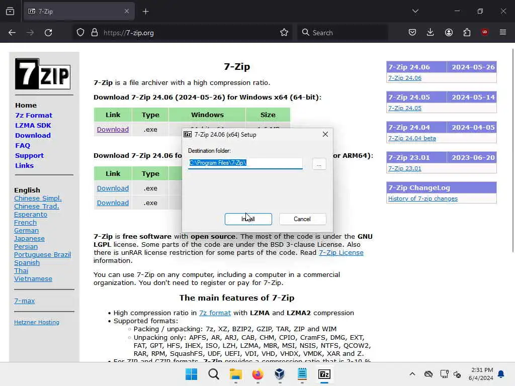Switch language to Persian
Screen dimensions: 515x386
[x=26, y=246]
